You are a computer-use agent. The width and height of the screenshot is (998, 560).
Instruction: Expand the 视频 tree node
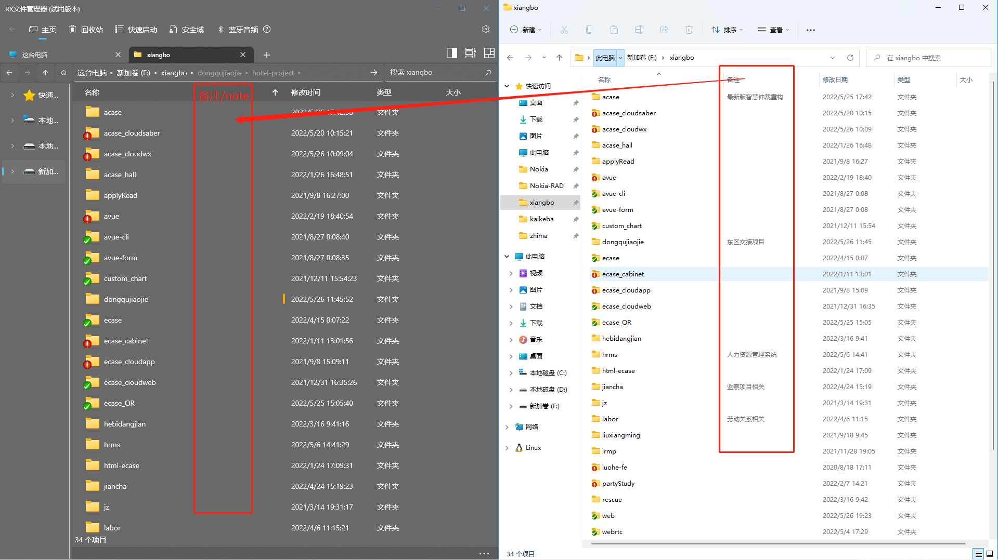pyautogui.click(x=511, y=273)
